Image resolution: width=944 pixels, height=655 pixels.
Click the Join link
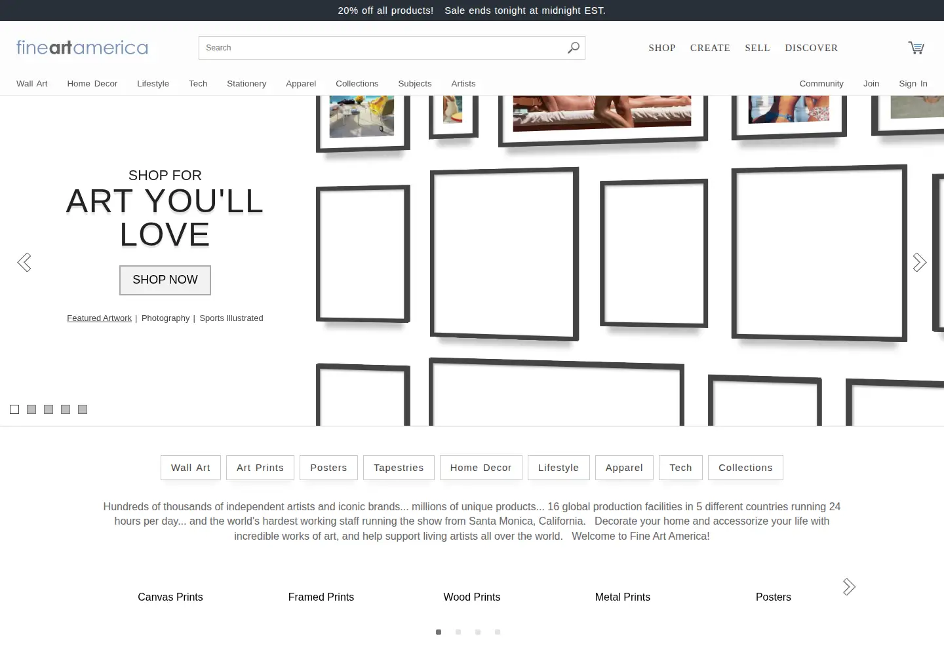pyautogui.click(x=871, y=84)
